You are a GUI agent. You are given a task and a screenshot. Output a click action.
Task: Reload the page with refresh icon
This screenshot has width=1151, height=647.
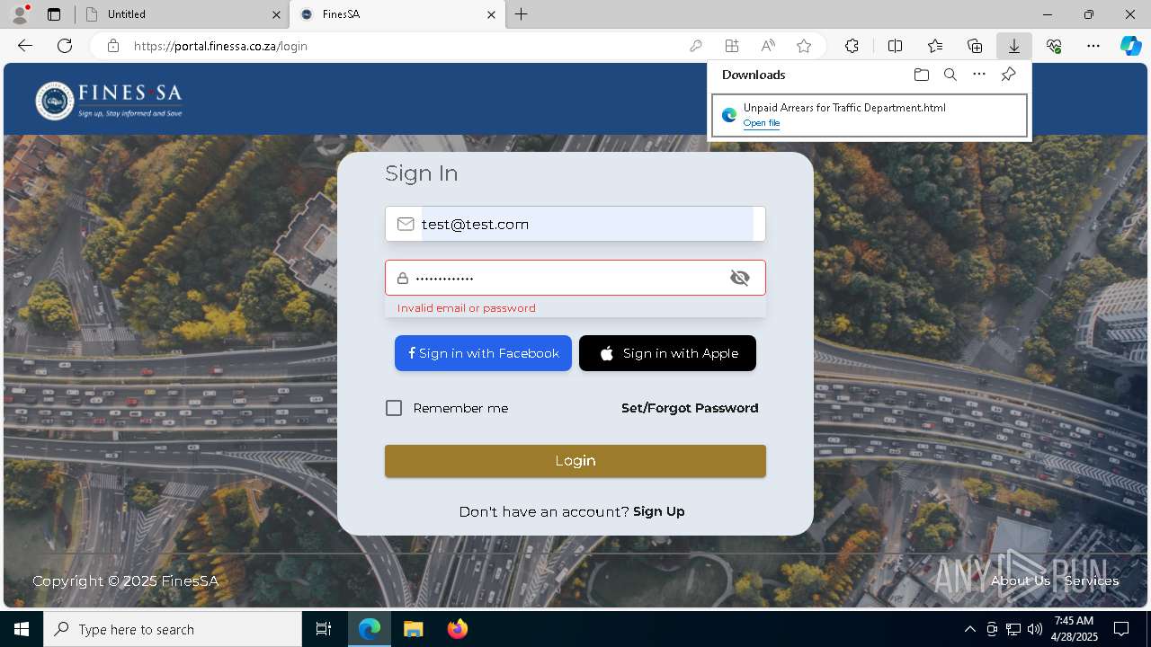[65, 46]
